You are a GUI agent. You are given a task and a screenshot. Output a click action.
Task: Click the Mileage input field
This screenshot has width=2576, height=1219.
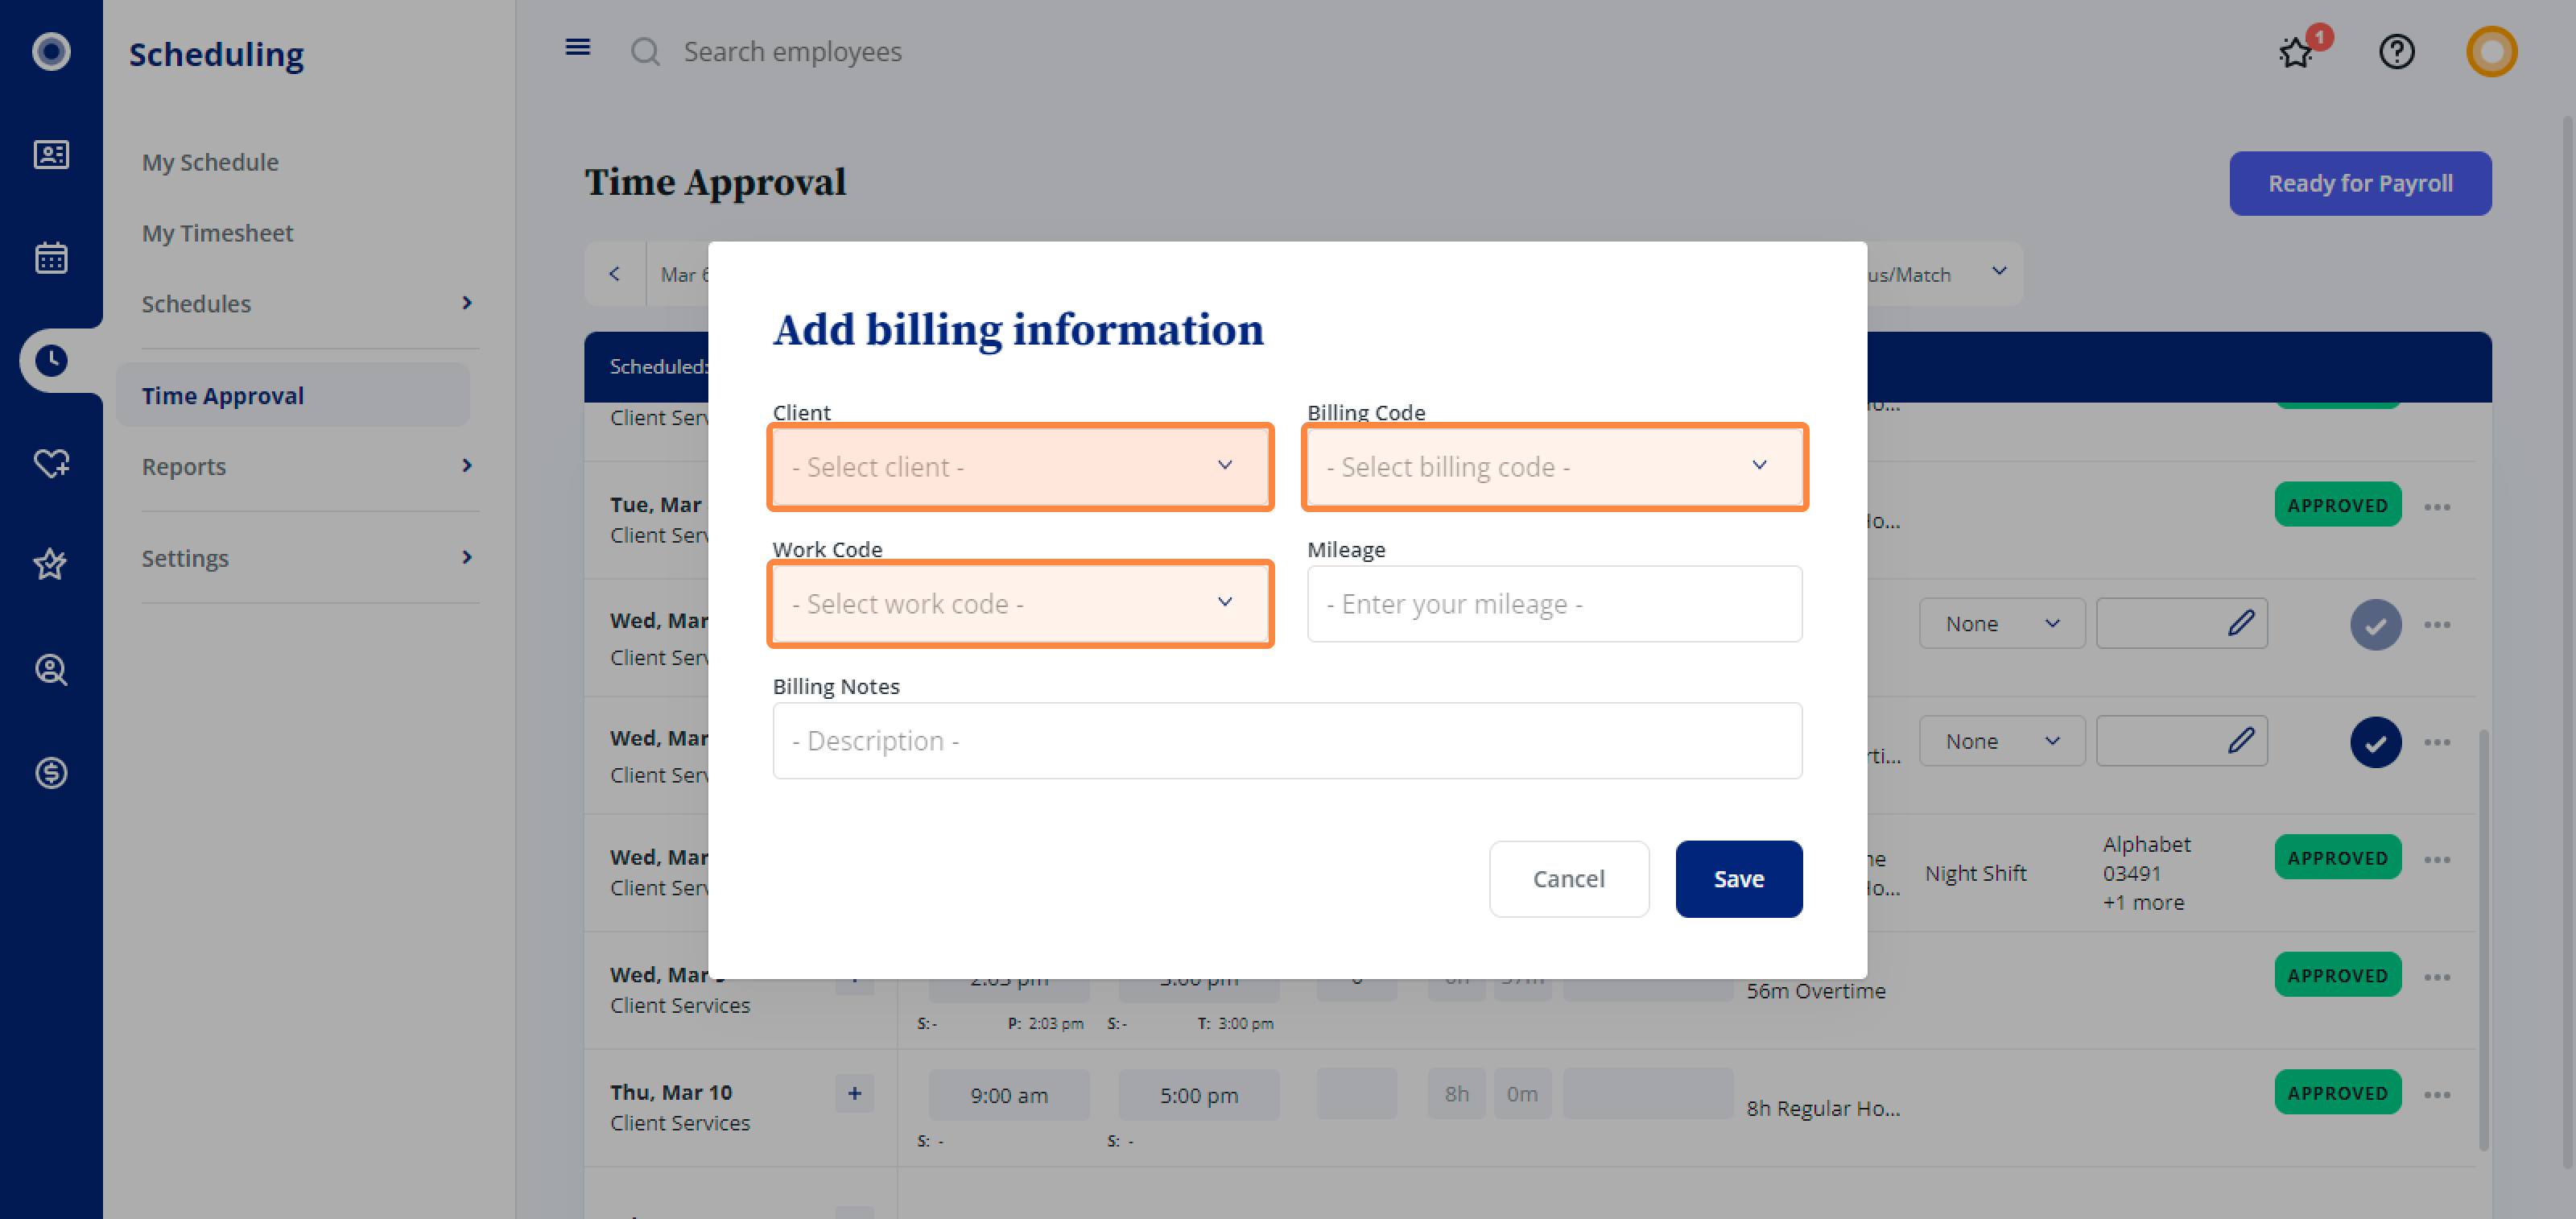pos(1554,604)
